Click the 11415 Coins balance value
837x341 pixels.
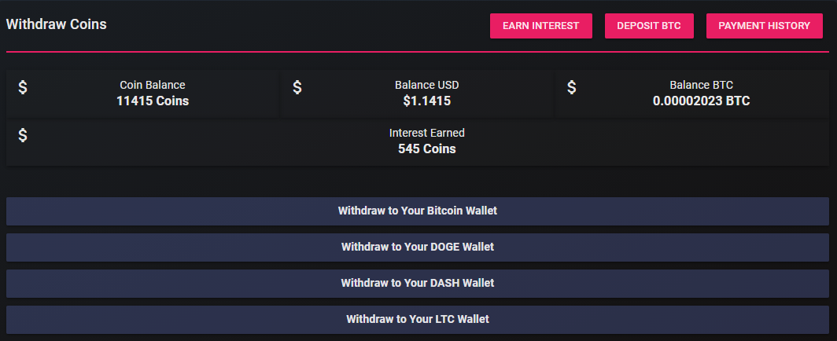[x=153, y=101]
